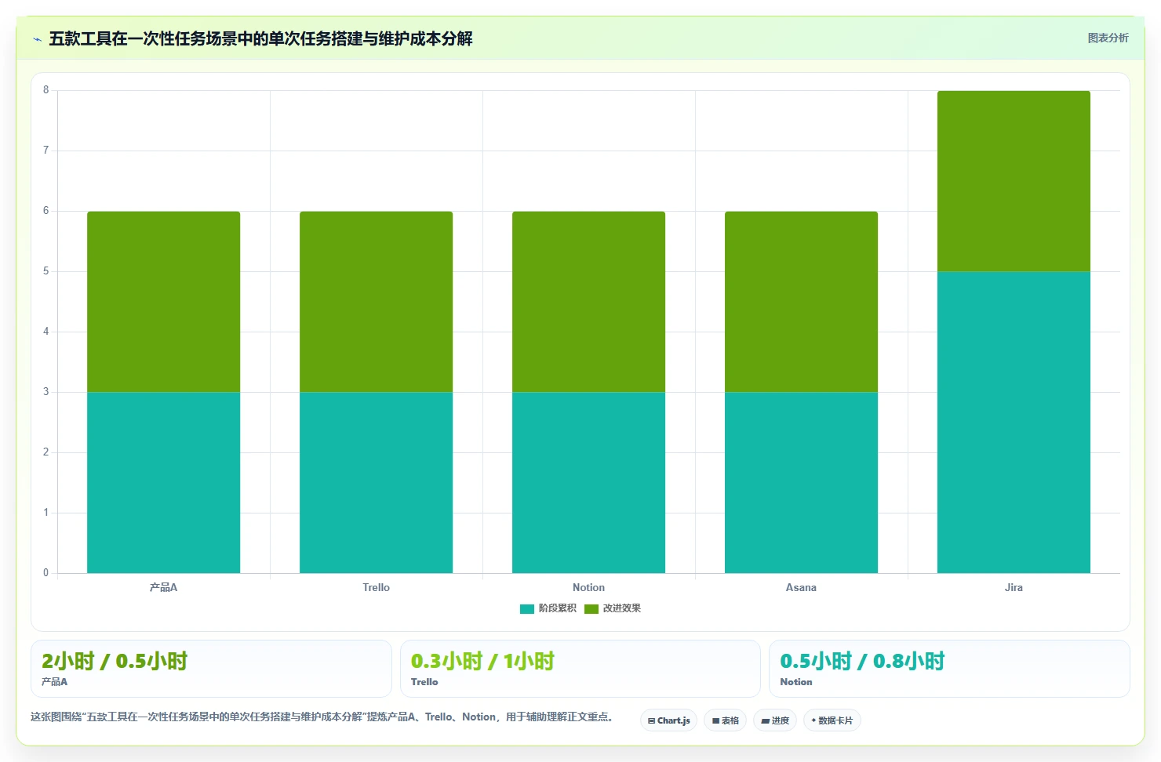Viewport: 1161px width, 762px height.
Task: Click the 表格 tag
Action: coord(725,720)
